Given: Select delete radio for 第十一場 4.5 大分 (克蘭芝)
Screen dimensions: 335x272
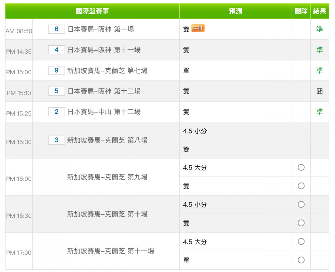Looking at the screenshot, I should click(301, 242).
